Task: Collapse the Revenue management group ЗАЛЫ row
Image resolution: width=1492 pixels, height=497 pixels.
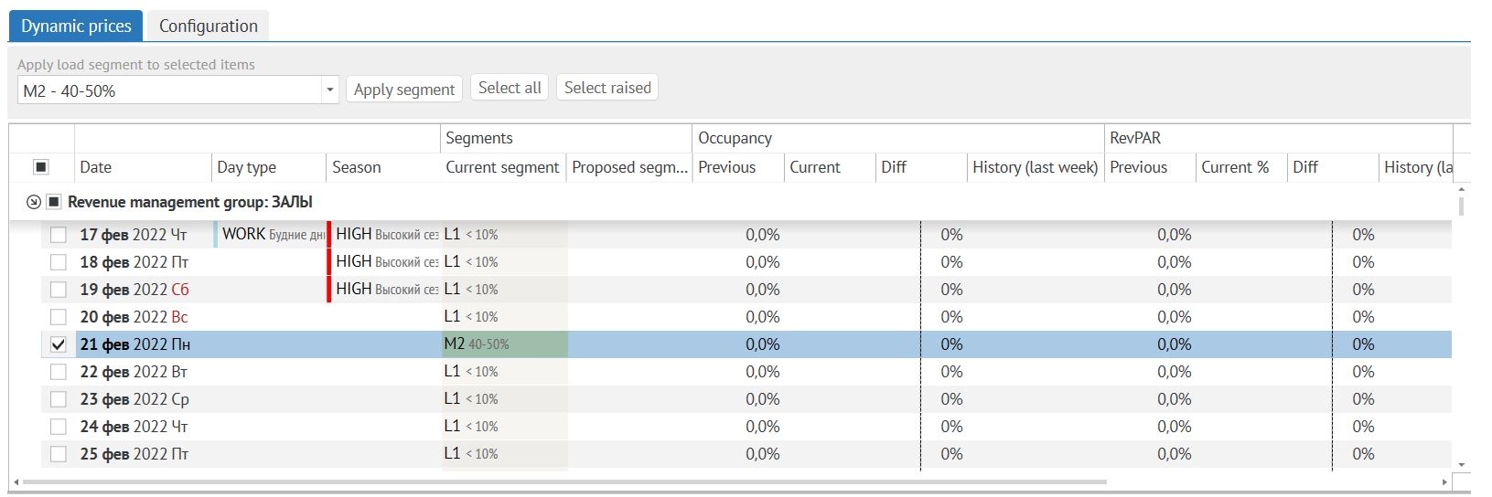Action: tap(34, 202)
